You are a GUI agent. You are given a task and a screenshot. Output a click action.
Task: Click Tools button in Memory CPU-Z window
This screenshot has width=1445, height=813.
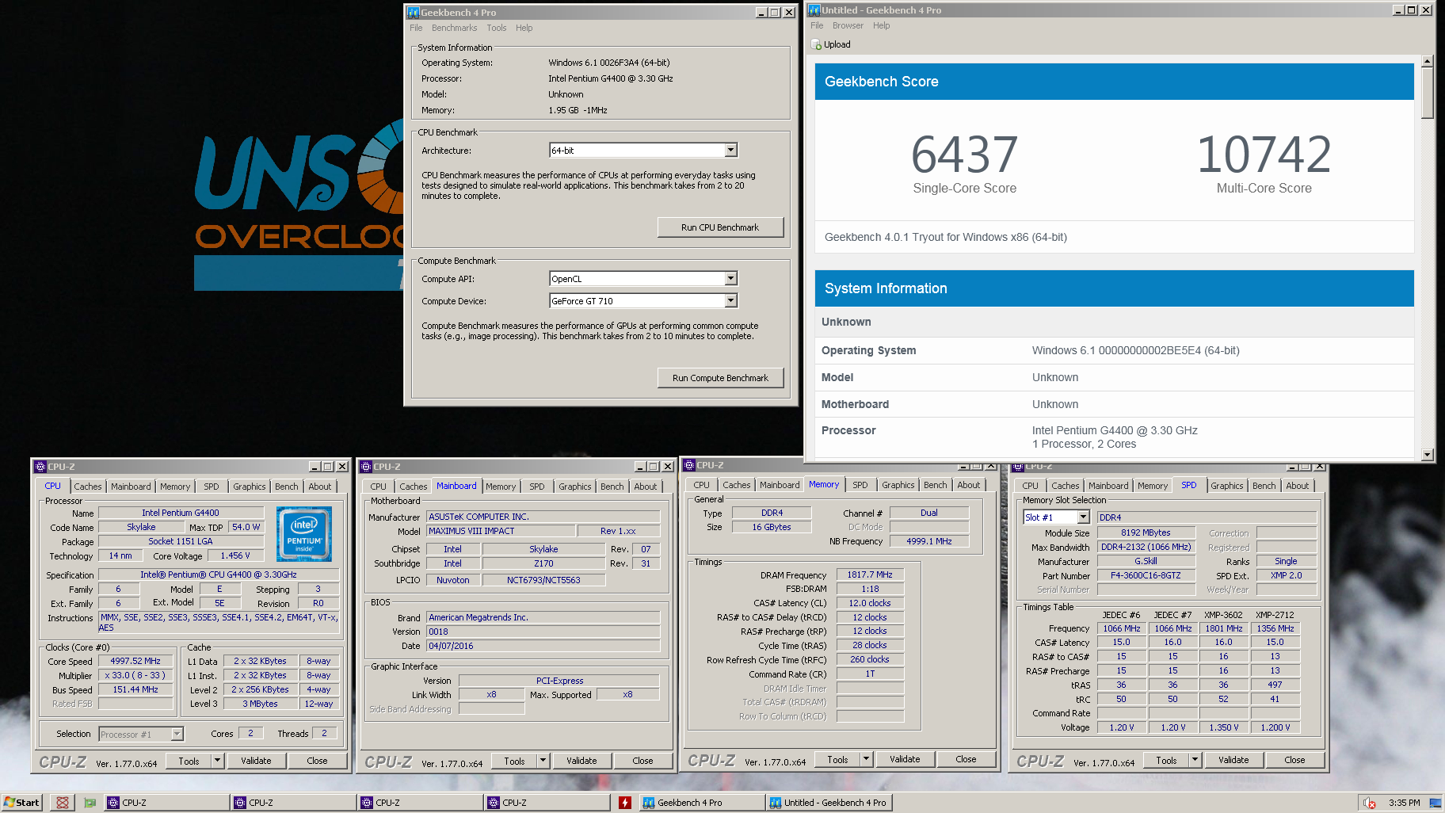click(x=837, y=759)
